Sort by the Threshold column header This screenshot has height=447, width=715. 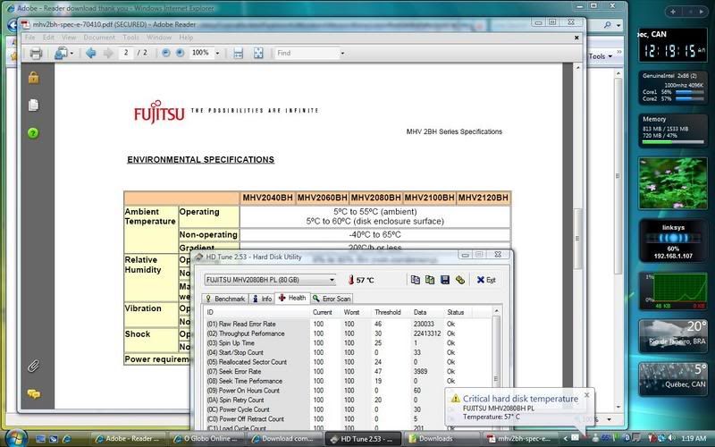click(388, 312)
